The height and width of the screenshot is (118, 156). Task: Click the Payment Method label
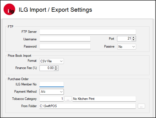[25, 92]
